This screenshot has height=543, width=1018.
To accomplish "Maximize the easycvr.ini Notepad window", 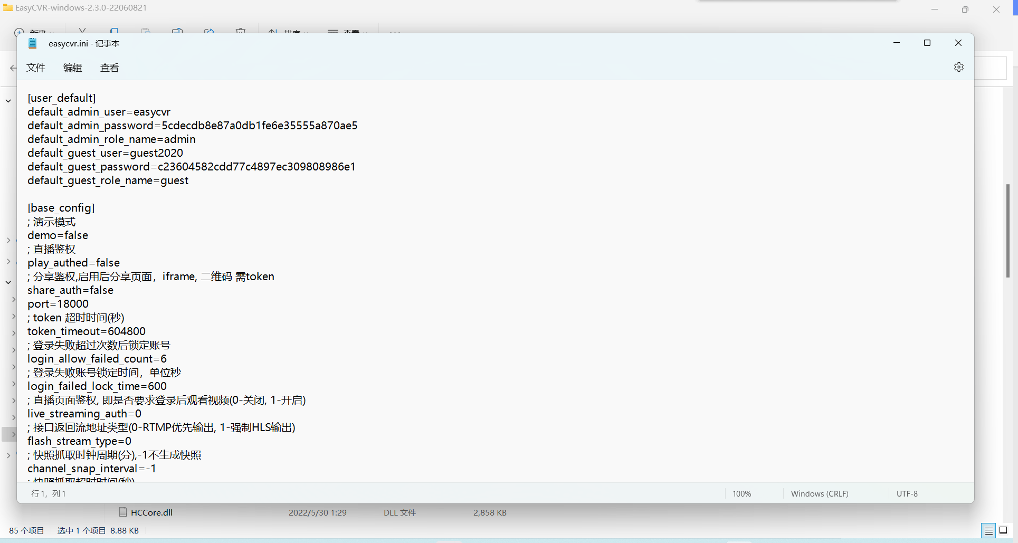I will click(927, 43).
